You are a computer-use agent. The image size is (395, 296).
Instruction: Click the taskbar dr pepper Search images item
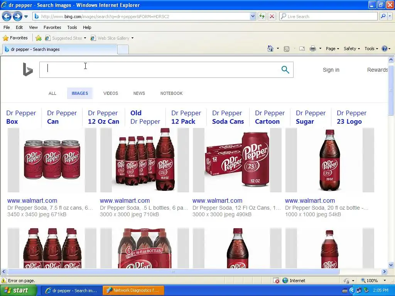point(71,291)
